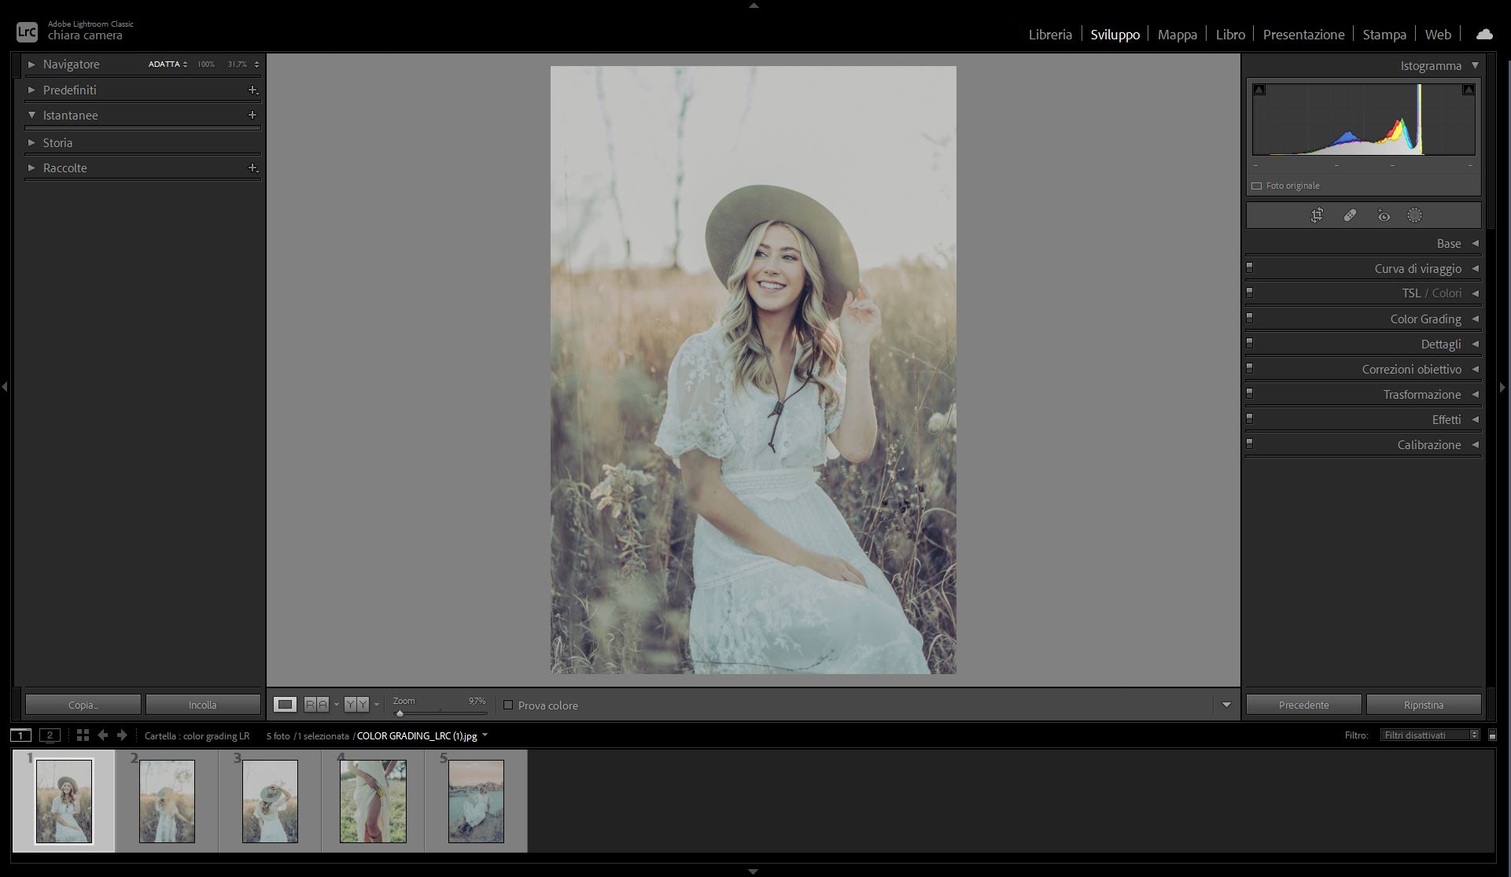Enable the Prova colore checkbox
Screen dimensions: 1511x877
508,706
